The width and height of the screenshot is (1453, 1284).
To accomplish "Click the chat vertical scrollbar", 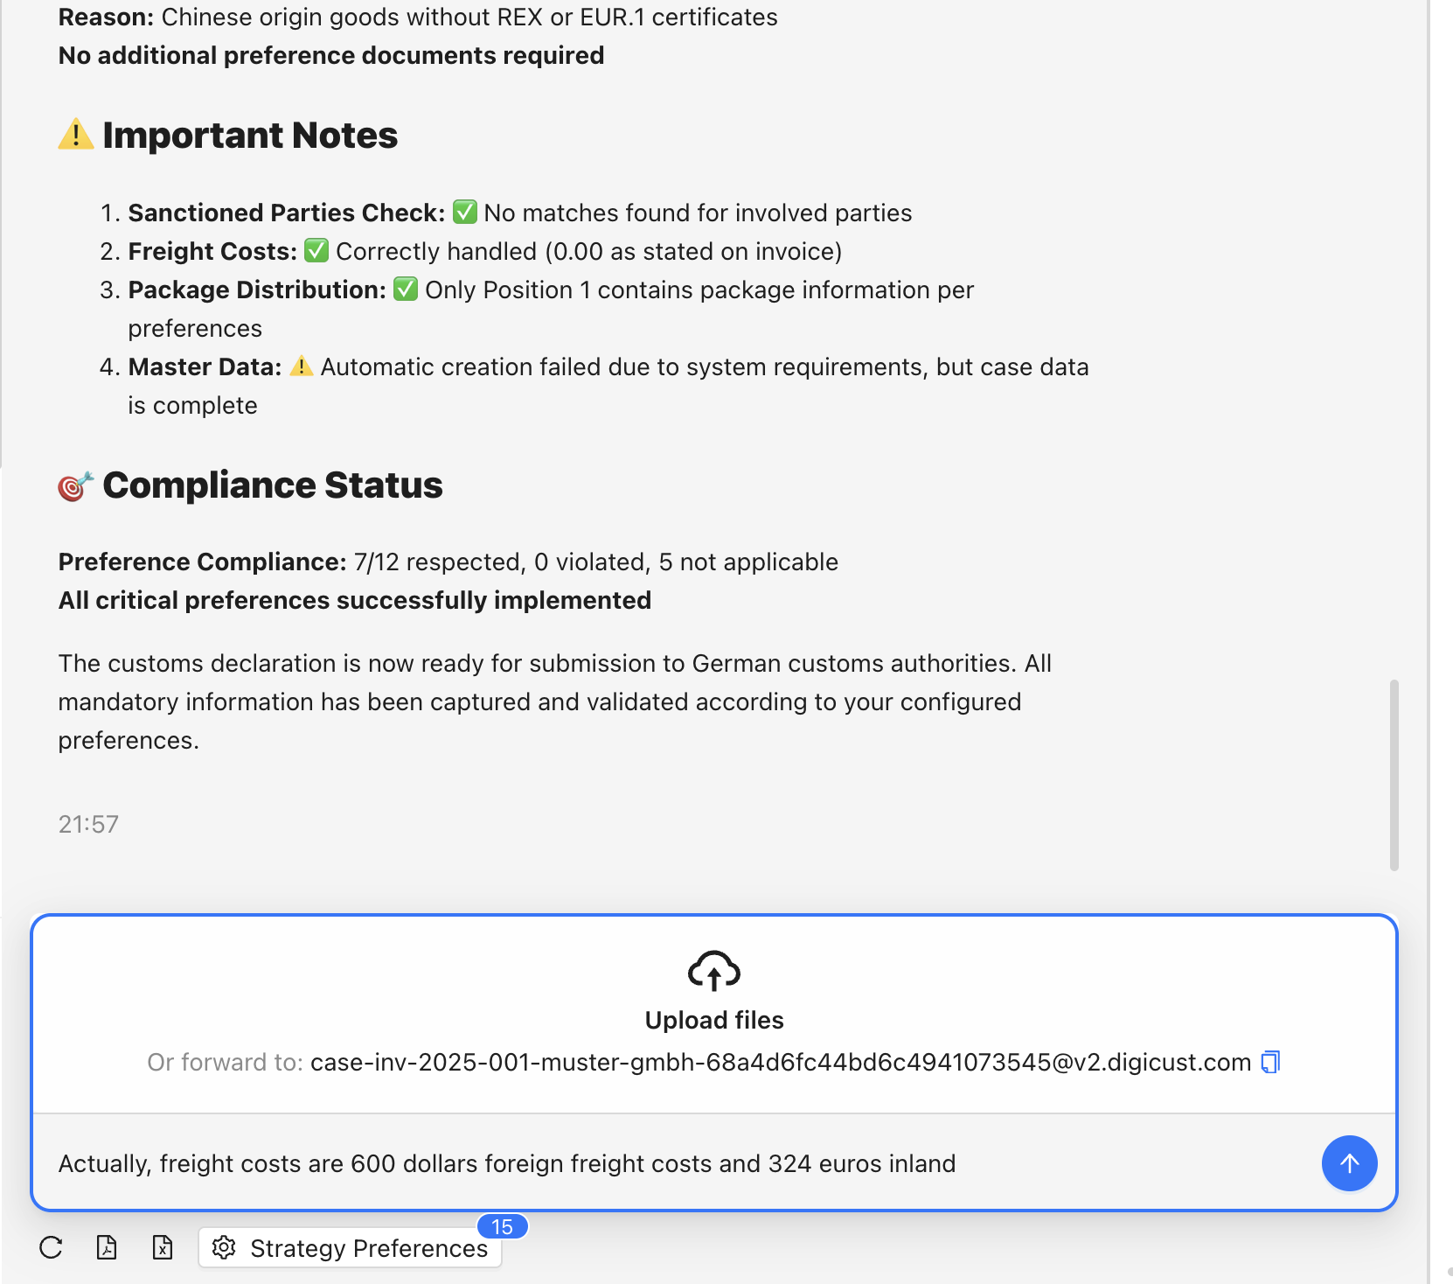I will pos(1394,774).
